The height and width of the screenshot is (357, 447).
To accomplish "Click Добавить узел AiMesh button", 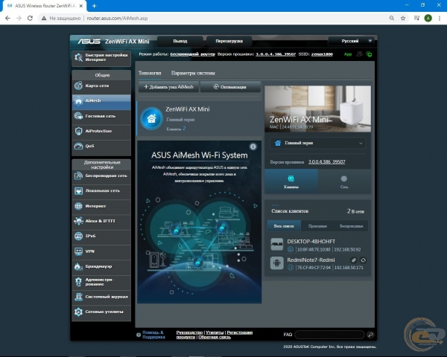I will (169, 87).
